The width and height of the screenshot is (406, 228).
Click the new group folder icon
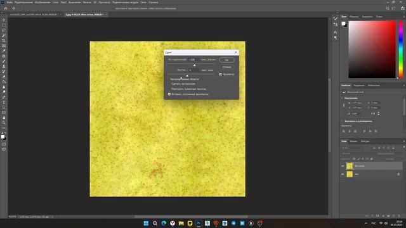[388, 215]
